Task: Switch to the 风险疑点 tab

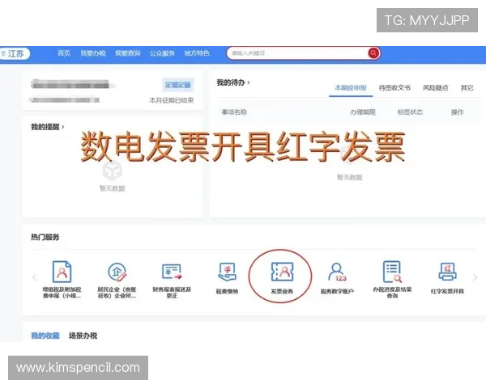Action: tap(435, 88)
